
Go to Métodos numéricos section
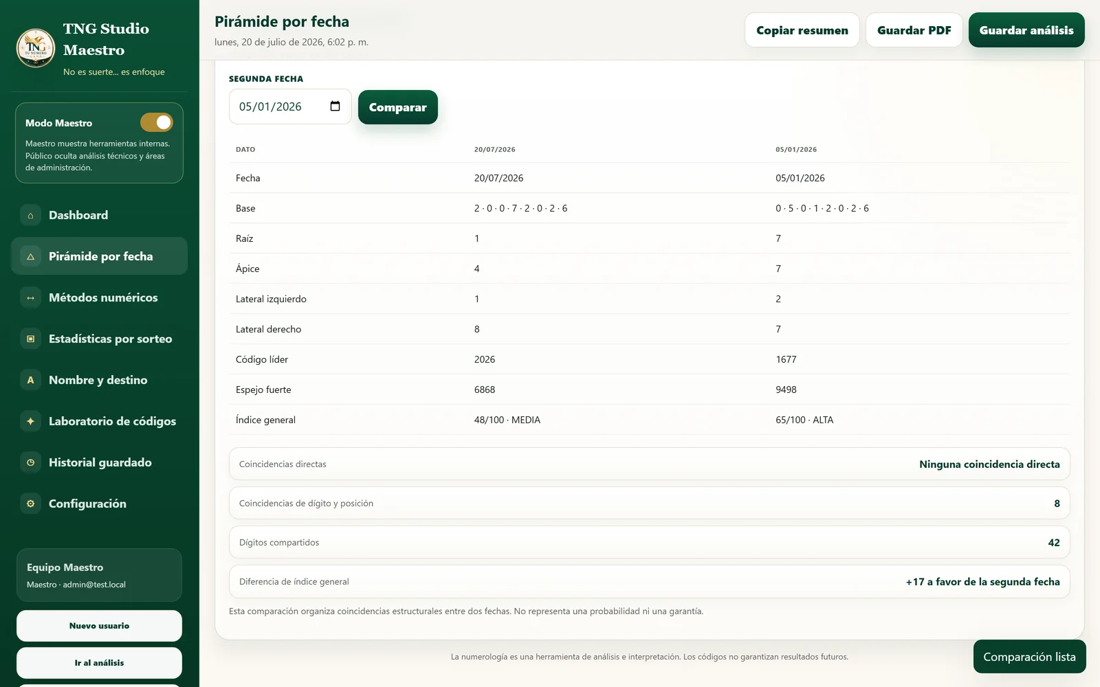(x=99, y=297)
